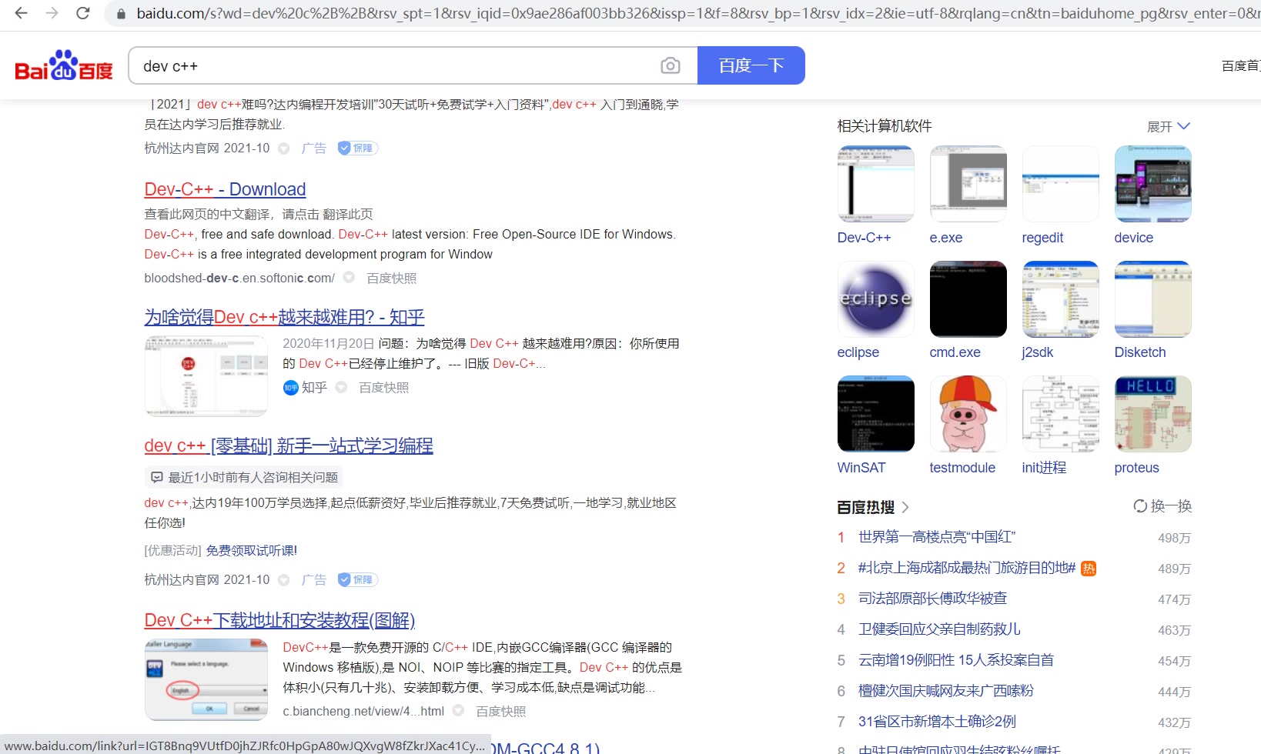Viewport: 1261px width, 754px height.
Task: Click 最近1小时前有人咨询相关问题 chat badge
Action: click(243, 478)
